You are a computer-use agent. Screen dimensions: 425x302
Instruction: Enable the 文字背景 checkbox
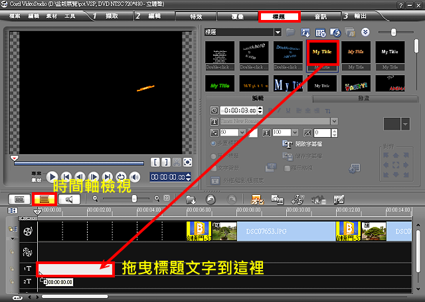point(214,168)
